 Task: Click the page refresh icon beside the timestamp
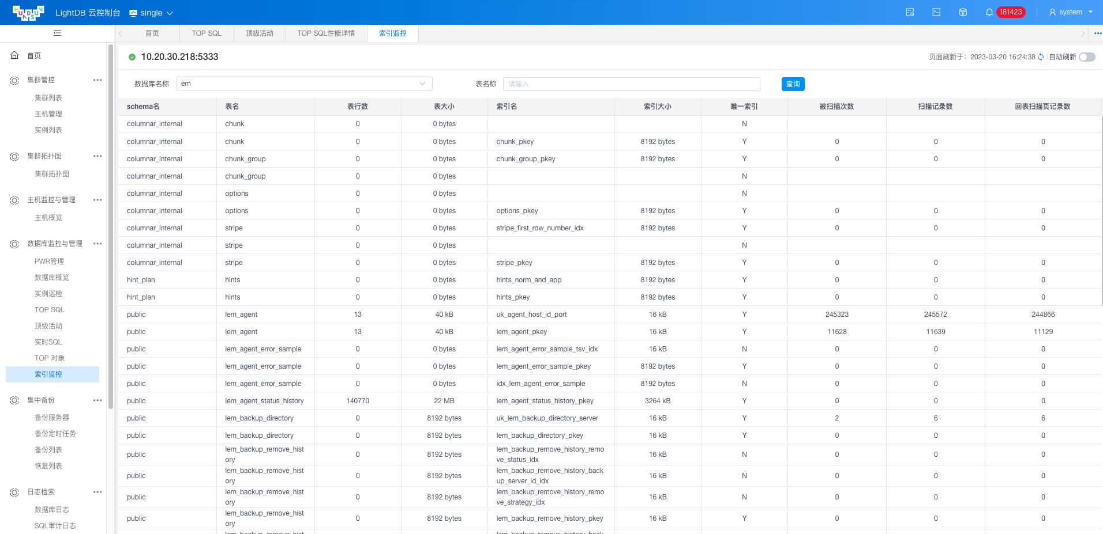tap(1041, 57)
